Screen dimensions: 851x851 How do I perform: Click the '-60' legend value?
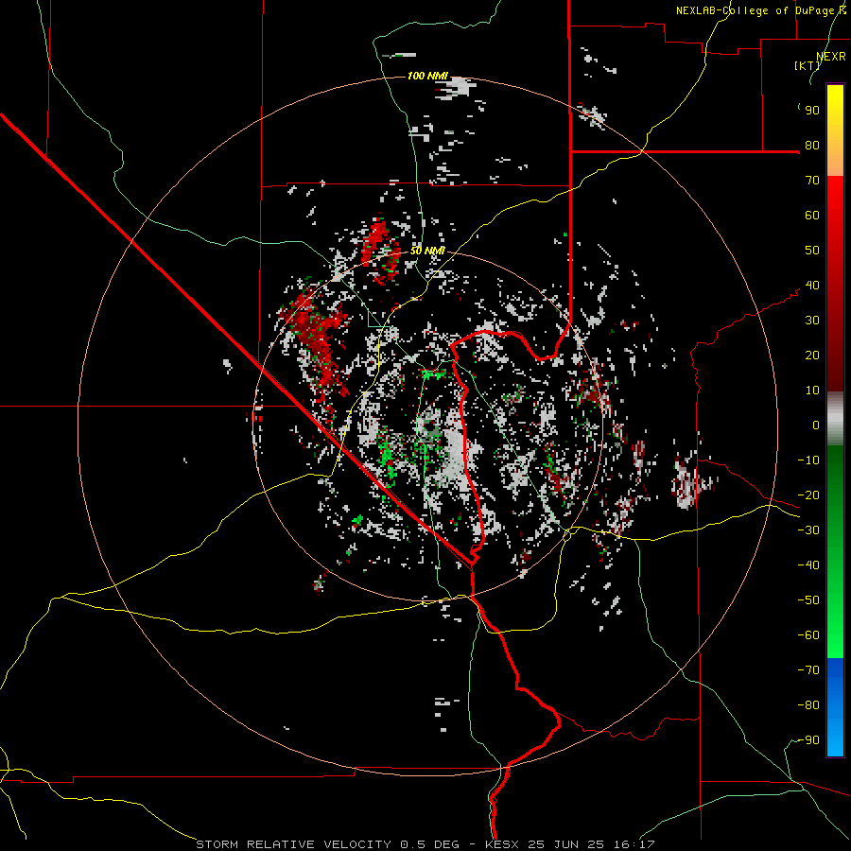point(808,635)
